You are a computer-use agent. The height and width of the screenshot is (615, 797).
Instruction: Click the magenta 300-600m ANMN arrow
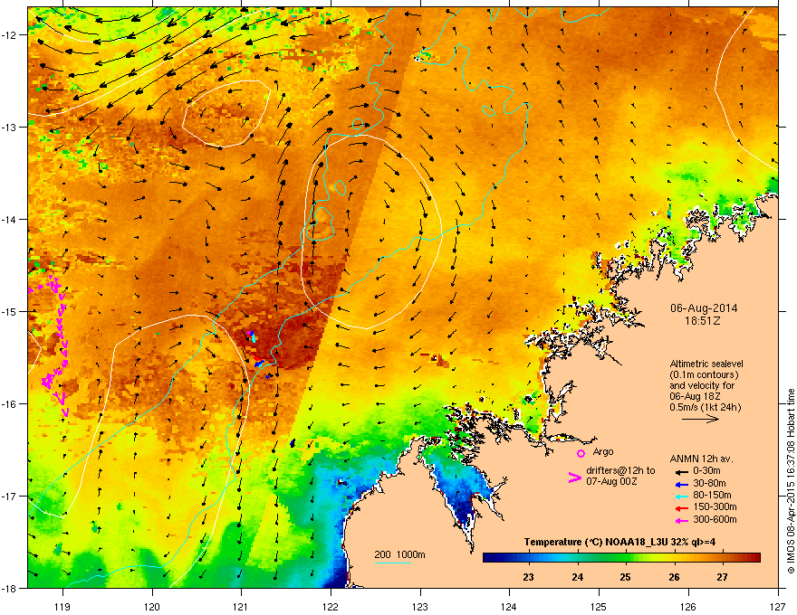coord(681,520)
